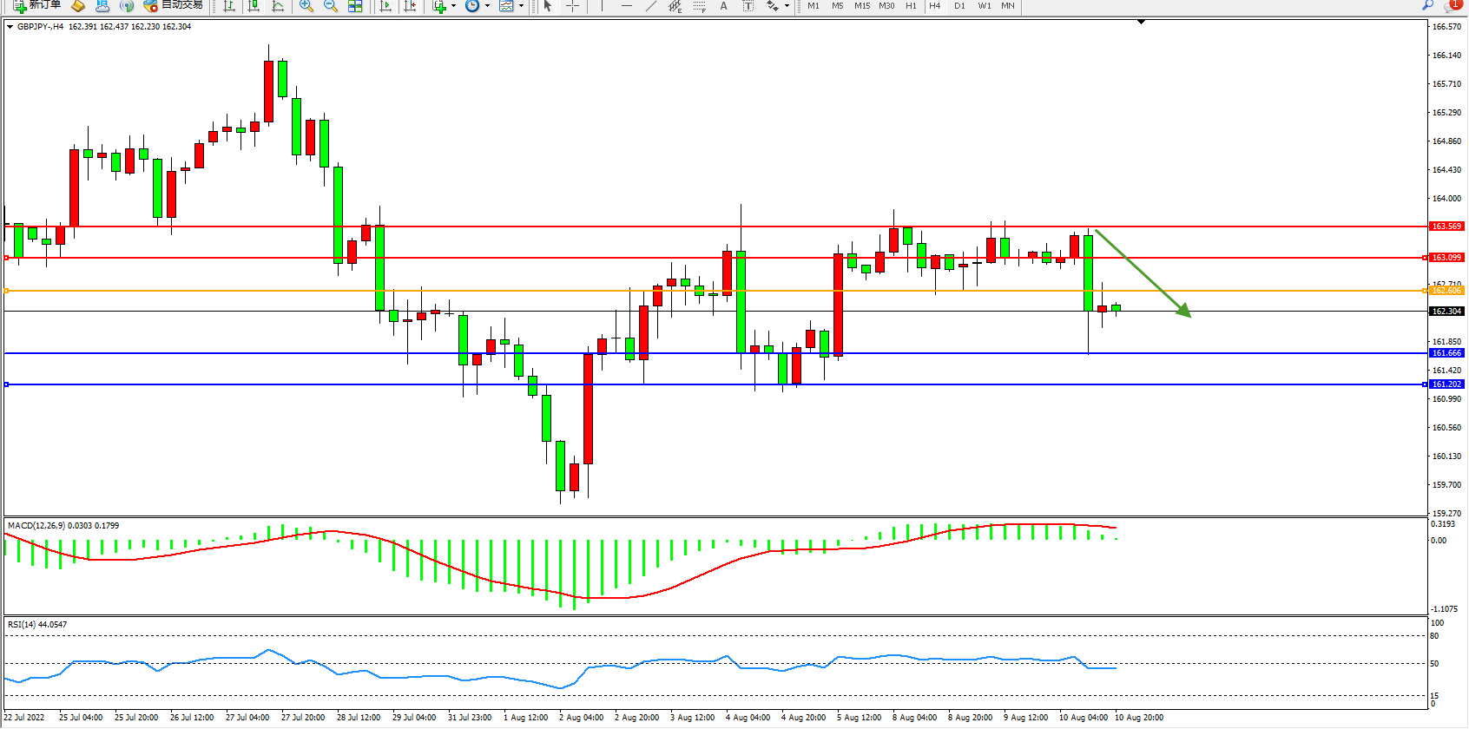Toggle chart auto scroll
1469x729 pixels.
click(x=385, y=6)
